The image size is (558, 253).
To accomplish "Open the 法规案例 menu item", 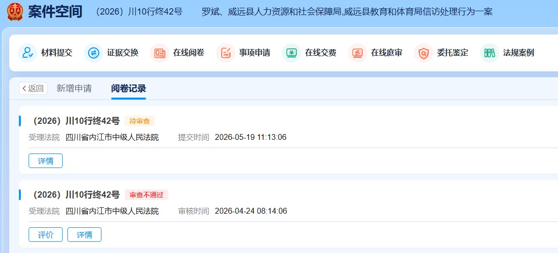I will pos(507,53).
